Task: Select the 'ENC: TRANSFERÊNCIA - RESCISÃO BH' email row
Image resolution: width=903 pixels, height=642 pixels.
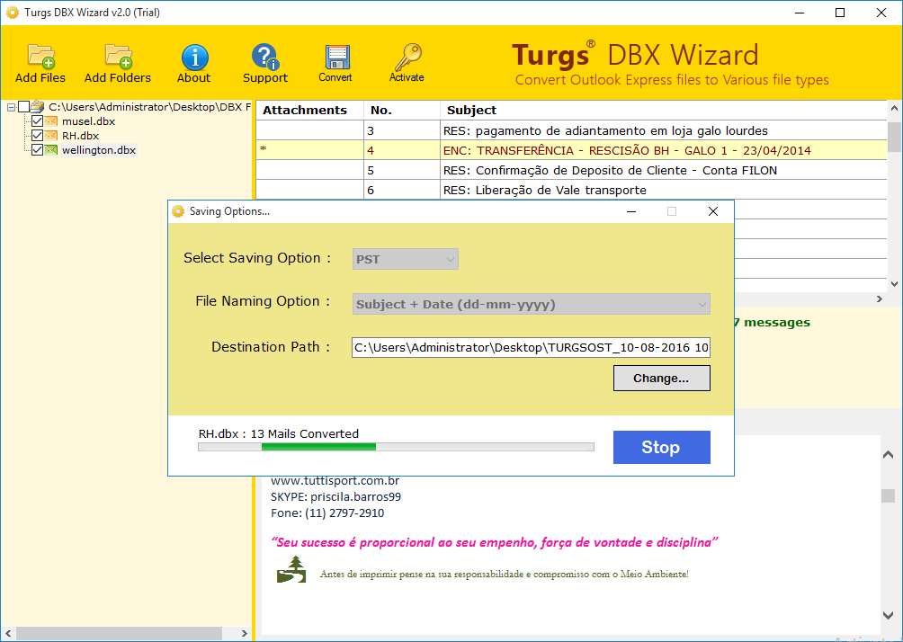Action: pos(571,150)
